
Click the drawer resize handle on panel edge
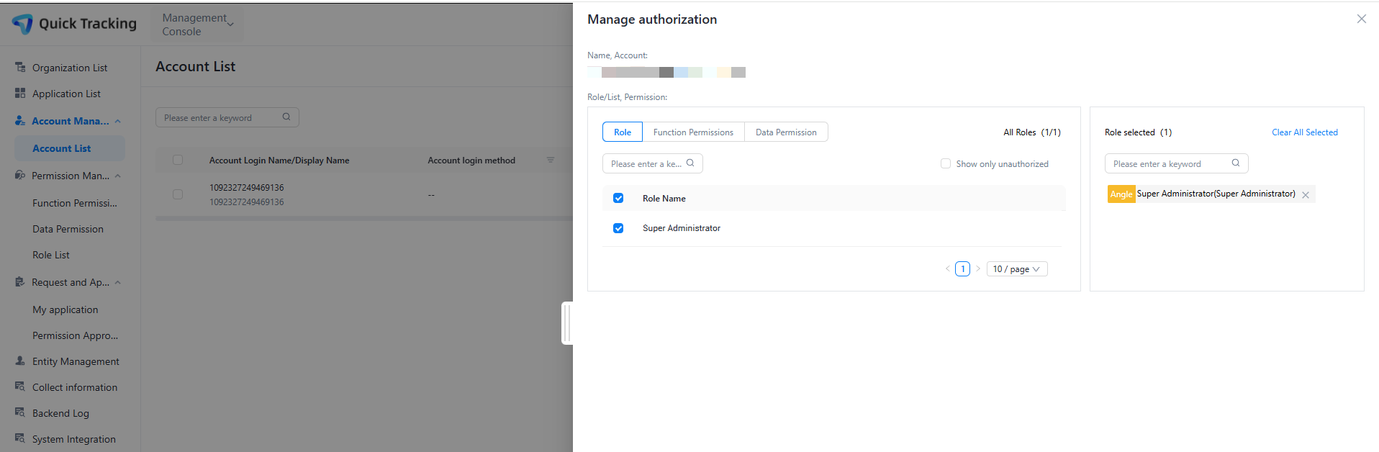click(567, 323)
